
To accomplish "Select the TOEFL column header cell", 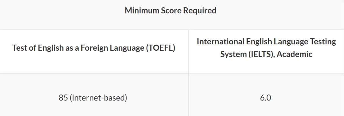I will pos(94,52).
